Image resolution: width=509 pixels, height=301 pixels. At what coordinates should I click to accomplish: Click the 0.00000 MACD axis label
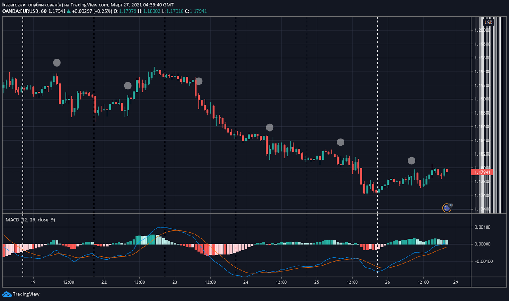click(x=483, y=244)
